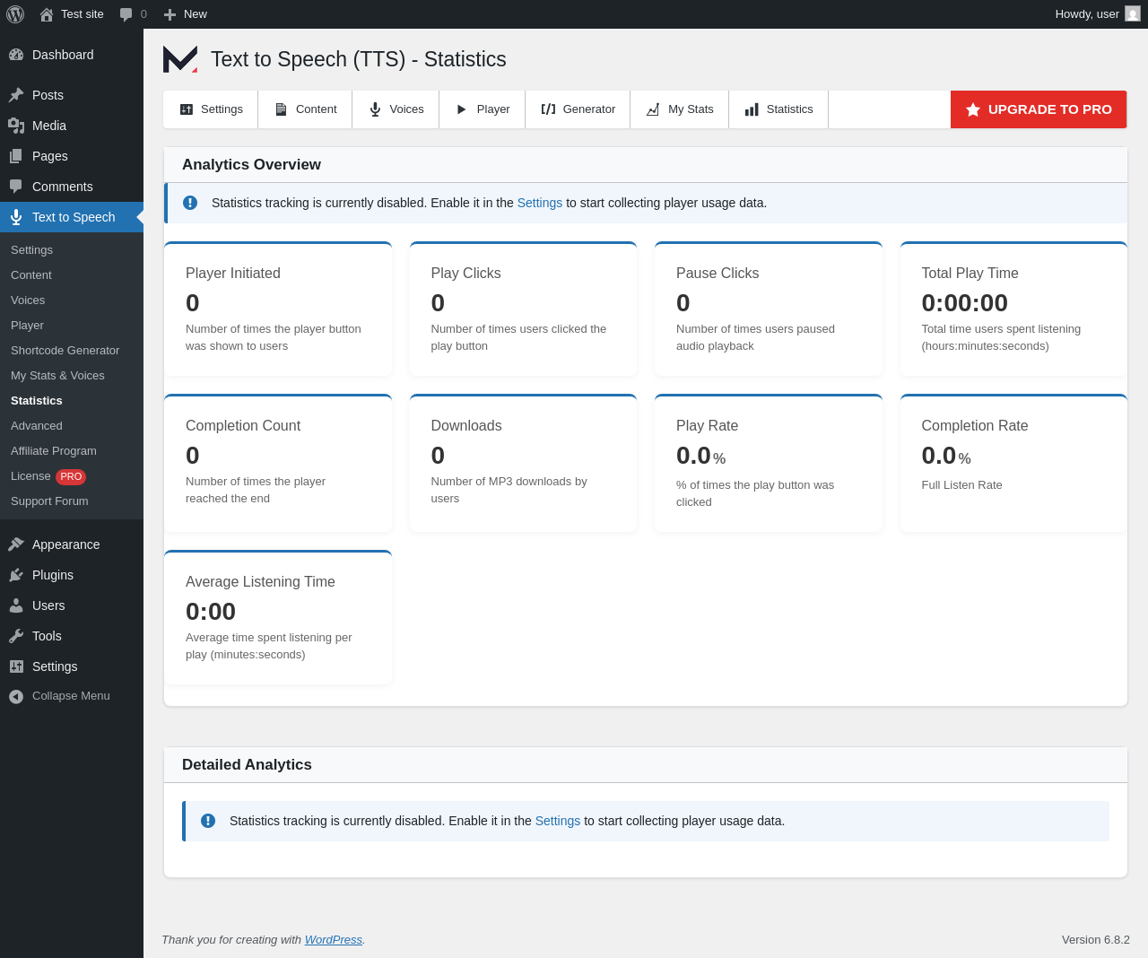Open the Affiliate Program submenu item
The image size is (1148, 958).
tap(54, 451)
